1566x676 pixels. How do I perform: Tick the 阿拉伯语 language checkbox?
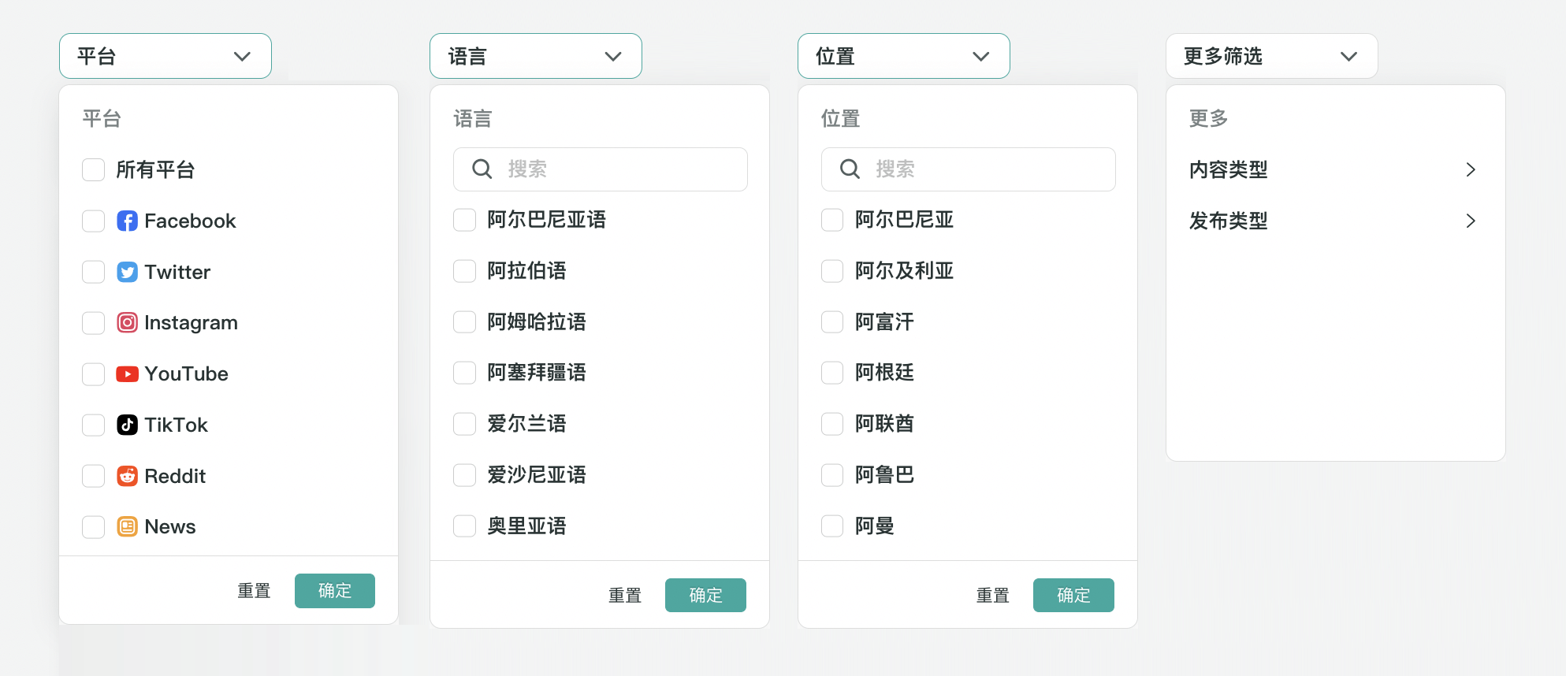tap(465, 271)
